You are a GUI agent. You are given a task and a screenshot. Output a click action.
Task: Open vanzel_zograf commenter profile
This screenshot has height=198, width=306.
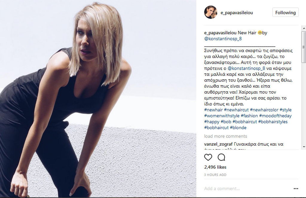(x=218, y=144)
